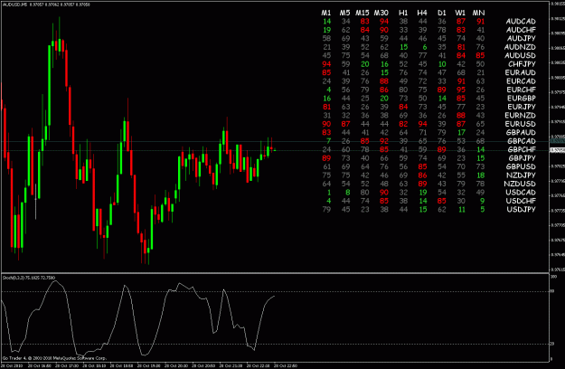Click EURAUD's green M30 value 15
565x369 pixels.
(384, 72)
